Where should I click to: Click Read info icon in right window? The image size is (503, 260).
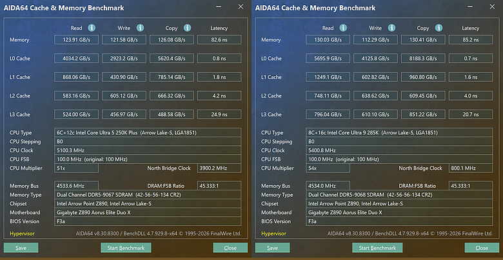tap(343, 28)
